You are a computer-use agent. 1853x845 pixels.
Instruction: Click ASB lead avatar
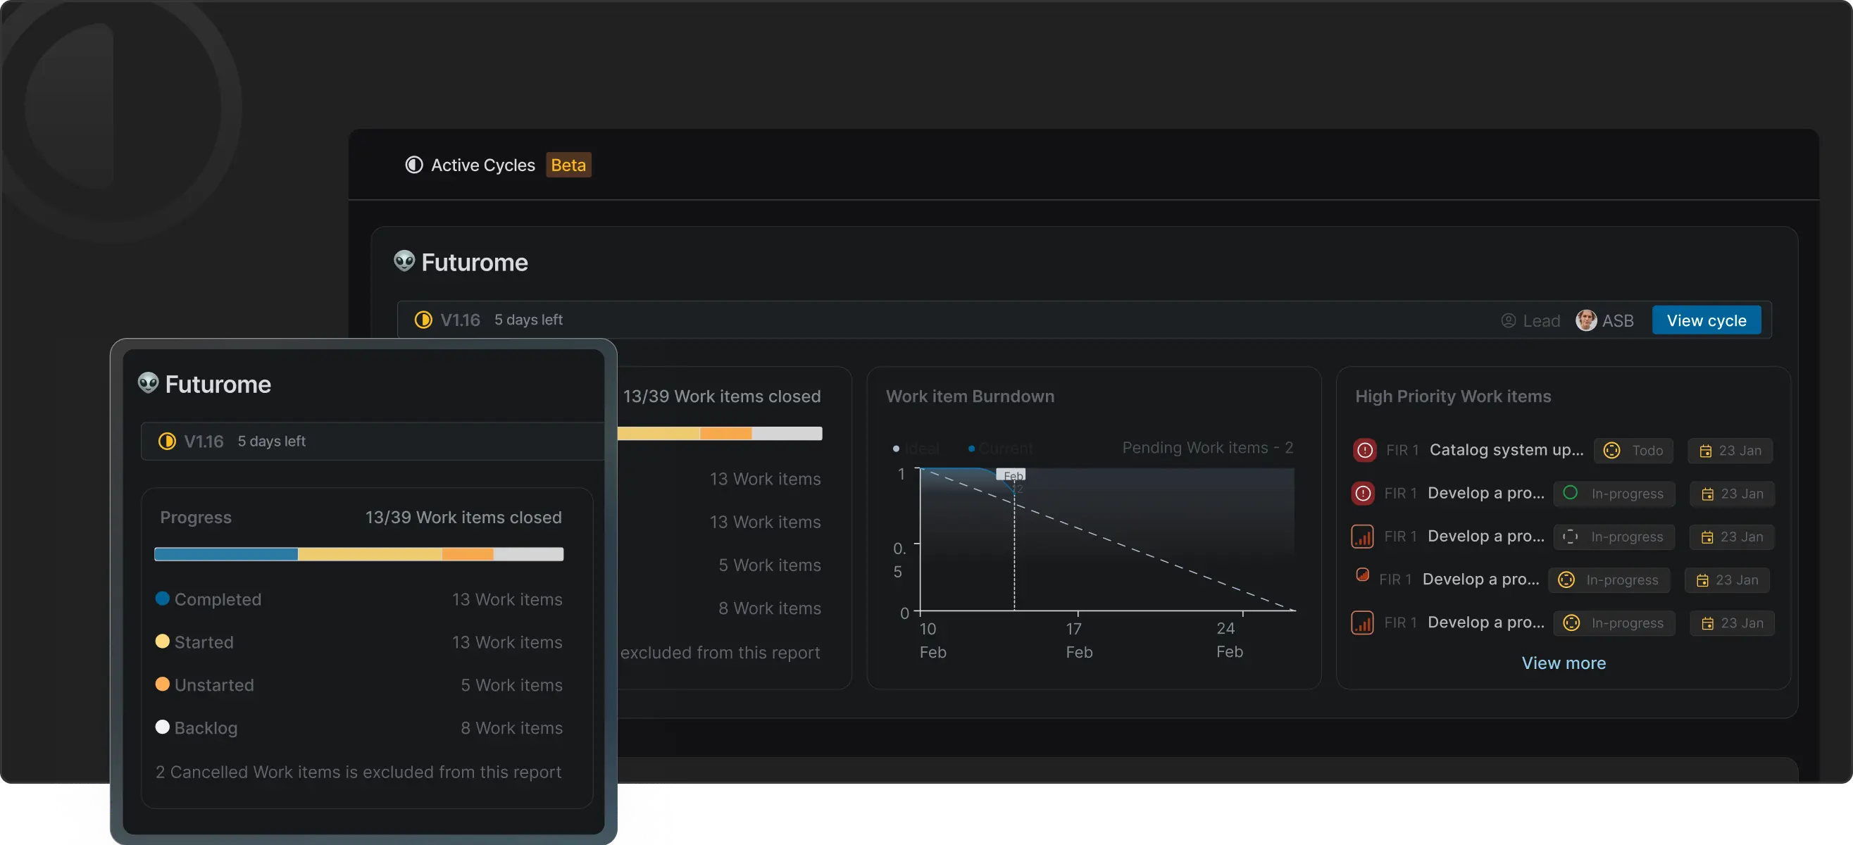pos(1585,320)
